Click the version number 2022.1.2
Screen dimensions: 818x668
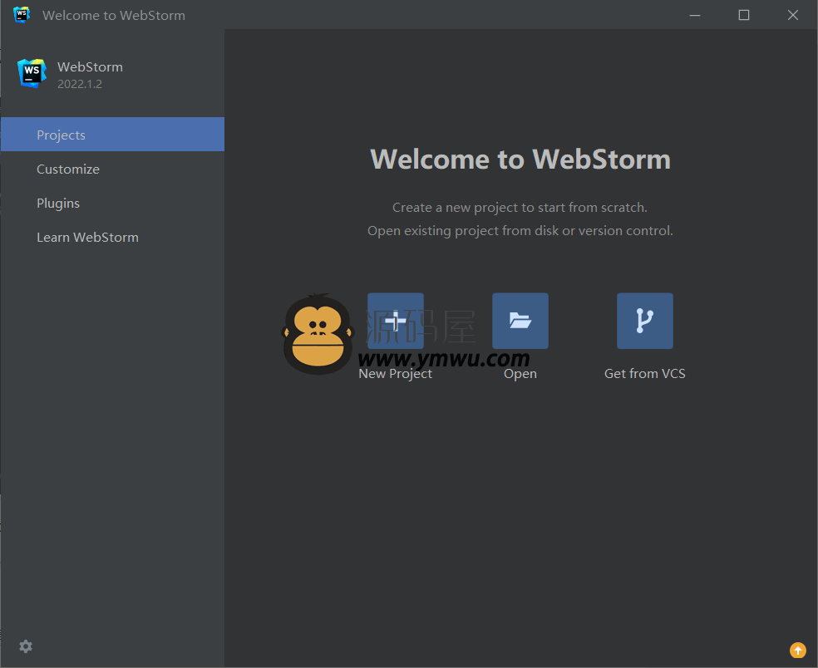click(x=80, y=84)
